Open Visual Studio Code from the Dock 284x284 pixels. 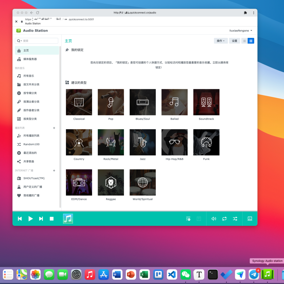[172, 274]
